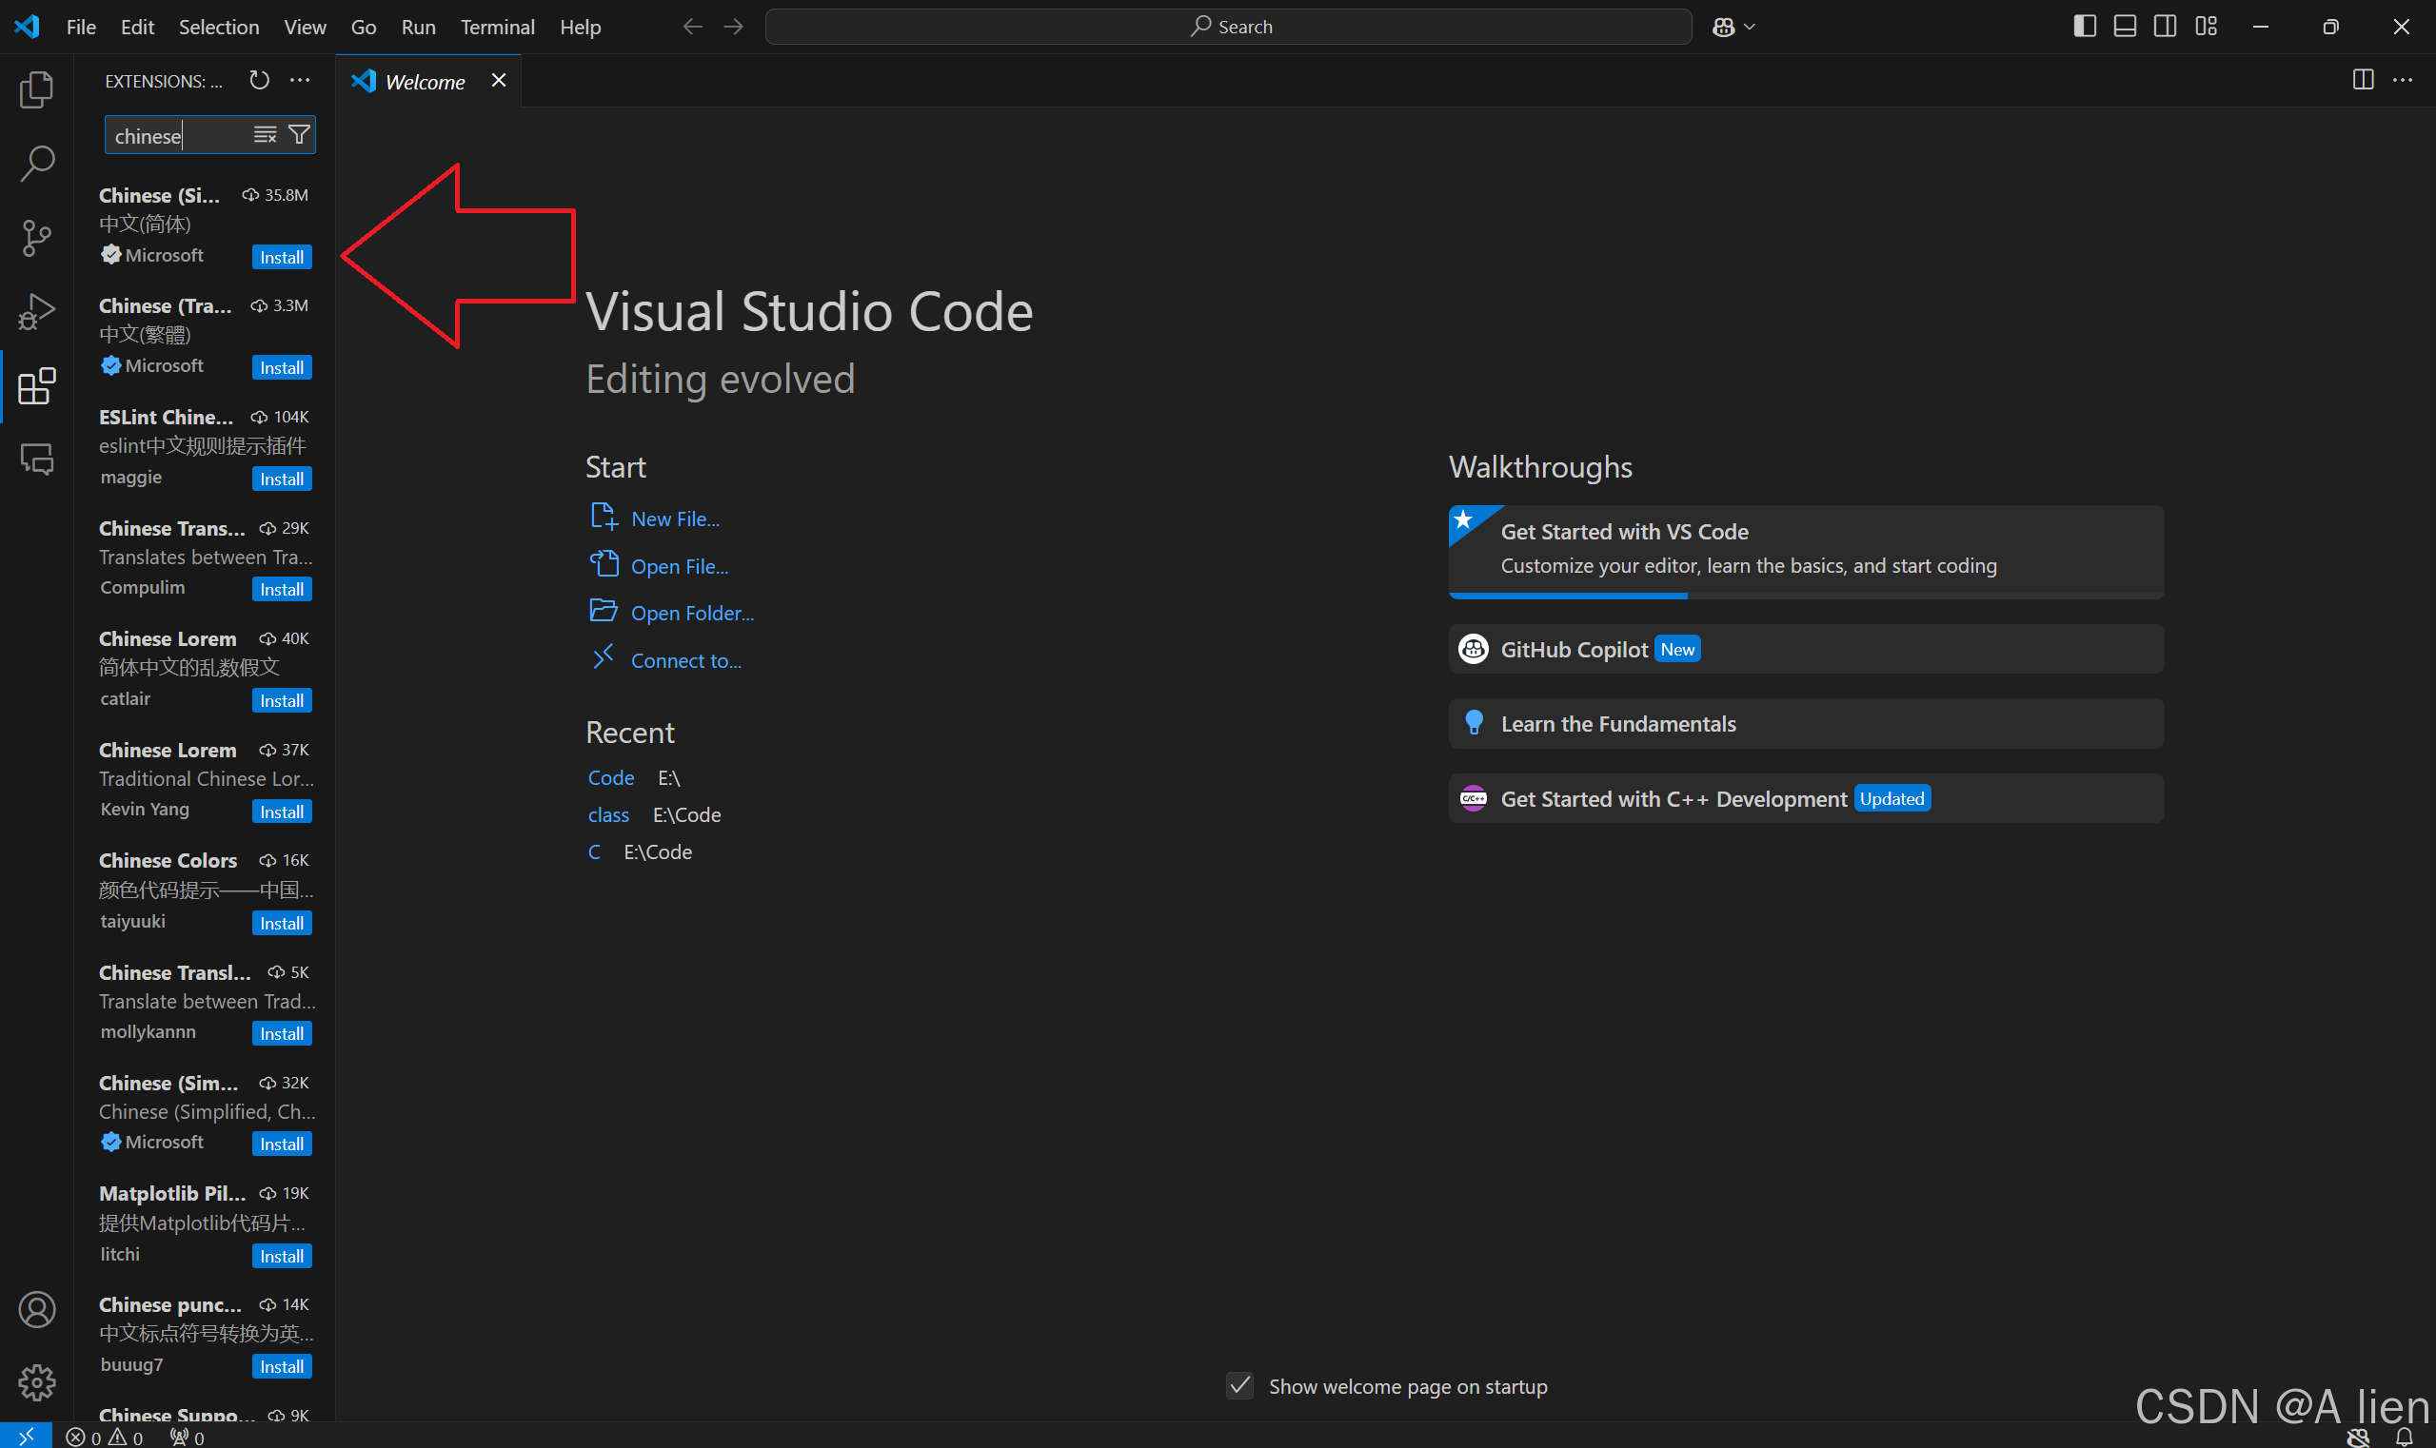Uncheck Show welcome page on startup
Screen dimensions: 2436x1448
click(1240, 1385)
